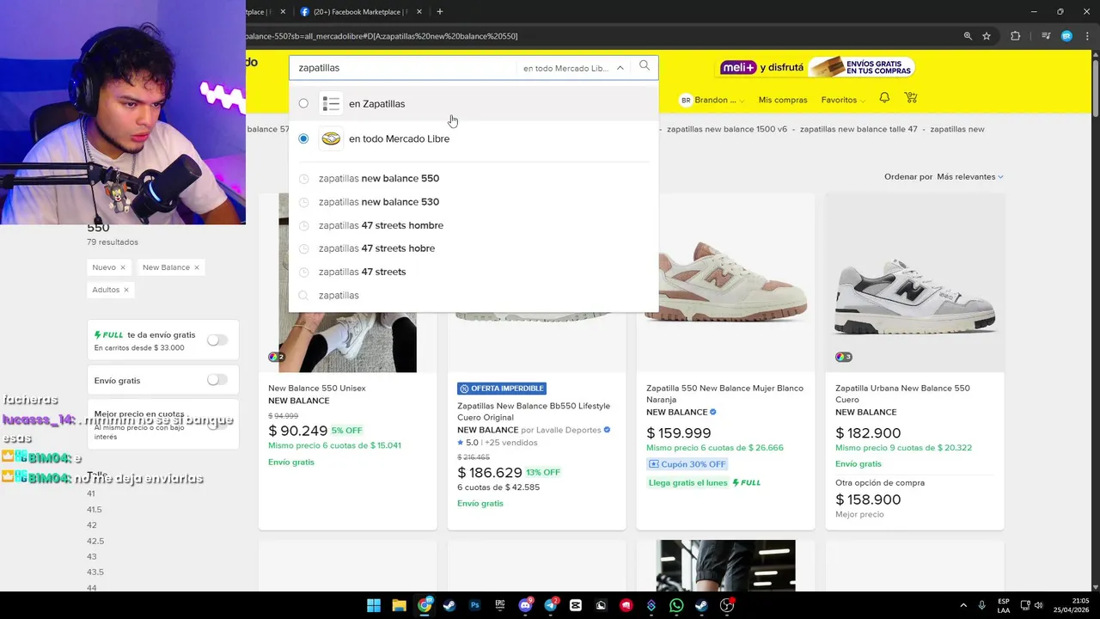Open OBS Studio from the taskbar
1100x619 pixels.
(727, 605)
